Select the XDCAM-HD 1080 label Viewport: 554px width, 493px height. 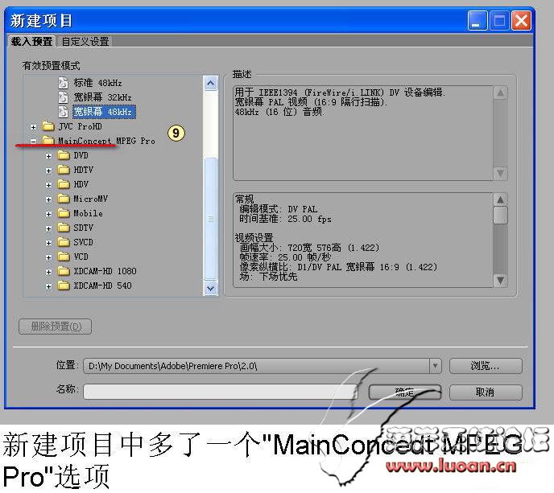(x=105, y=271)
